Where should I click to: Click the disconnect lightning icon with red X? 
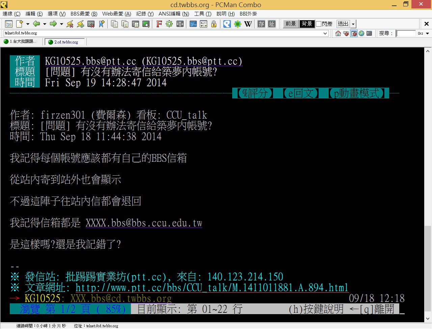[70, 24]
